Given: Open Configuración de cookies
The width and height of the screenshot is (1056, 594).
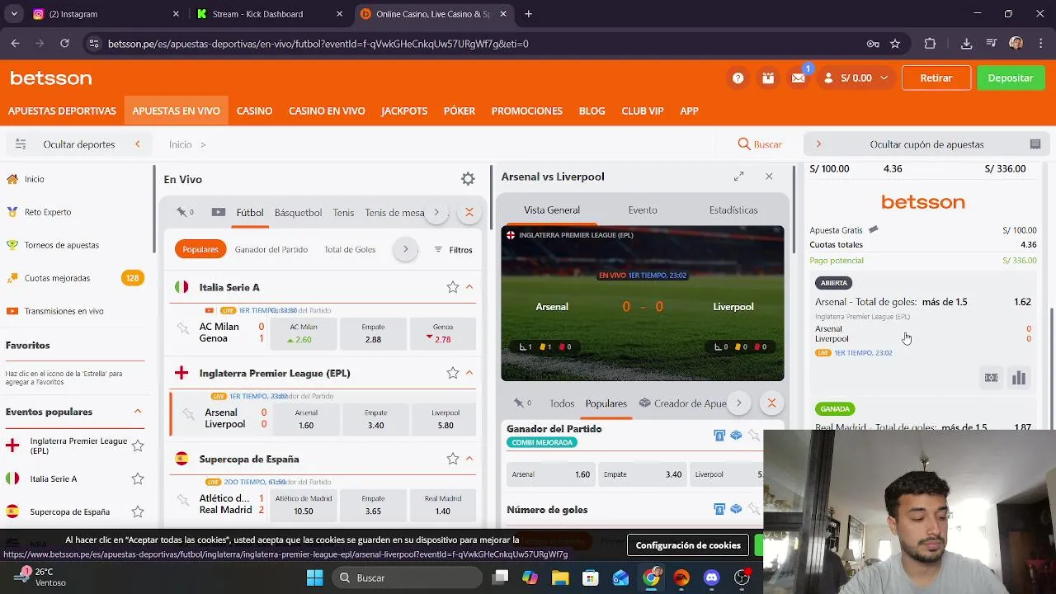Looking at the screenshot, I should pos(688,545).
